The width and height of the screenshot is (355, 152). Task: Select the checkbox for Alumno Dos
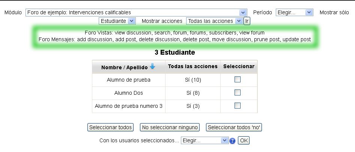click(237, 92)
